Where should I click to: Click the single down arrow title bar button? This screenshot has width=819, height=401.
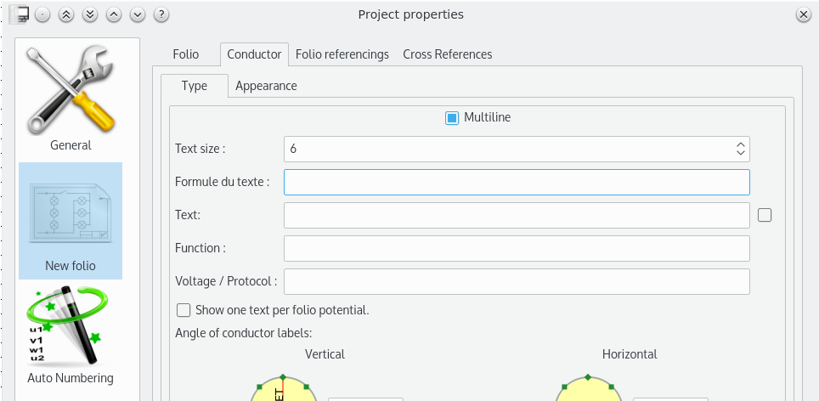[138, 14]
